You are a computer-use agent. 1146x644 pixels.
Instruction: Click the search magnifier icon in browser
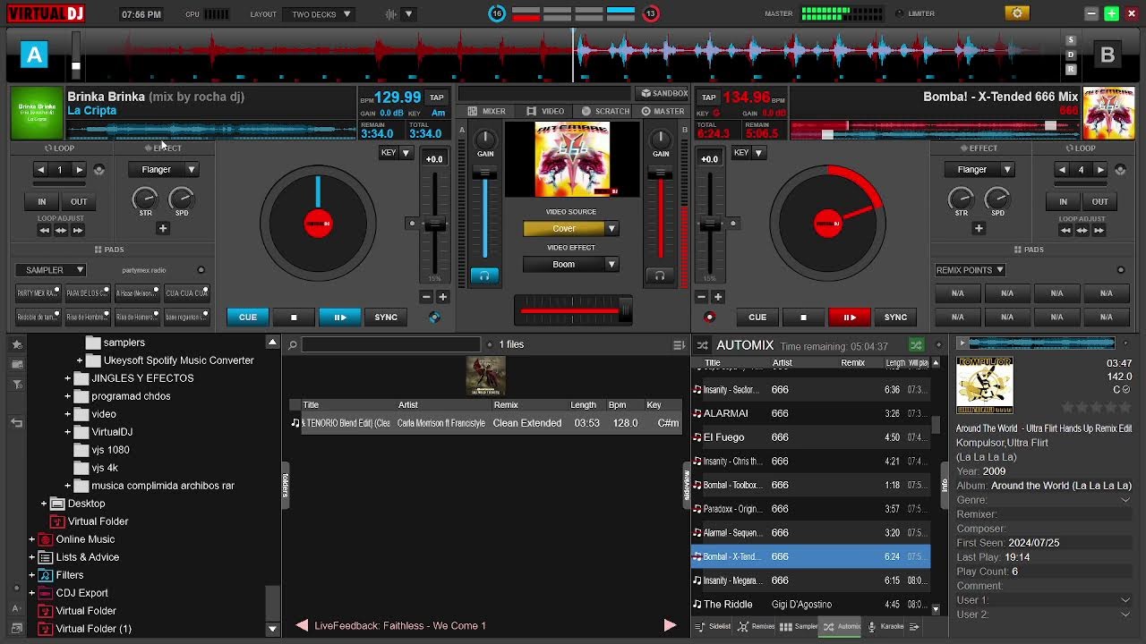[292, 344]
